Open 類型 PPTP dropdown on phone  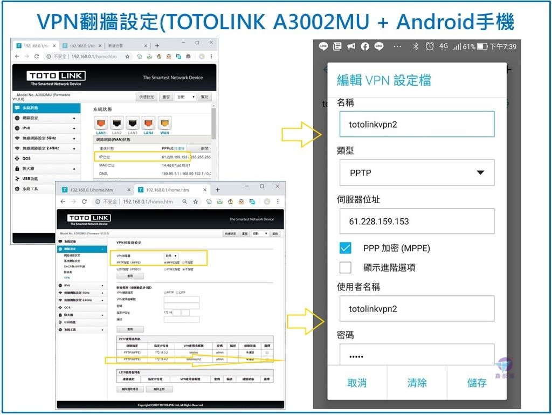pos(417,172)
